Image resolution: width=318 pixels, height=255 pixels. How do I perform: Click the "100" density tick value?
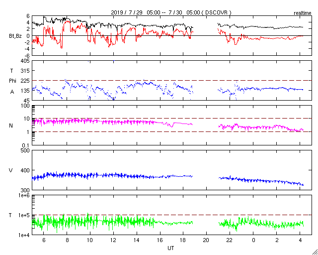(x=25, y=106)
